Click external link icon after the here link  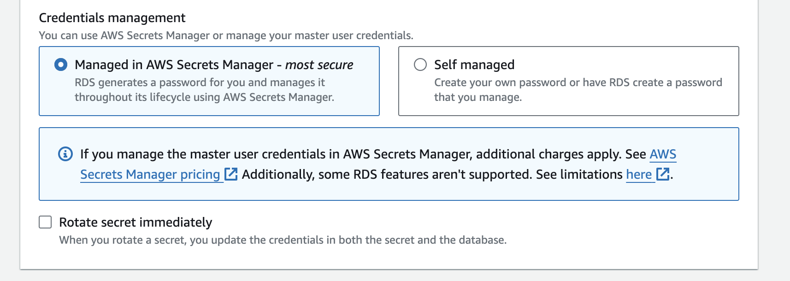tap(663, 174)
